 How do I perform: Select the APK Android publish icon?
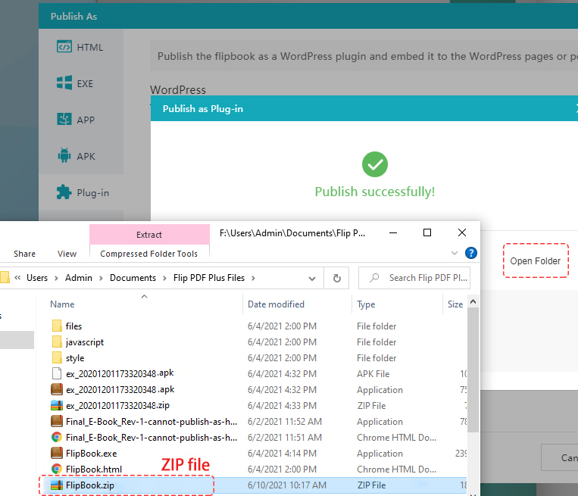point(64,155)
